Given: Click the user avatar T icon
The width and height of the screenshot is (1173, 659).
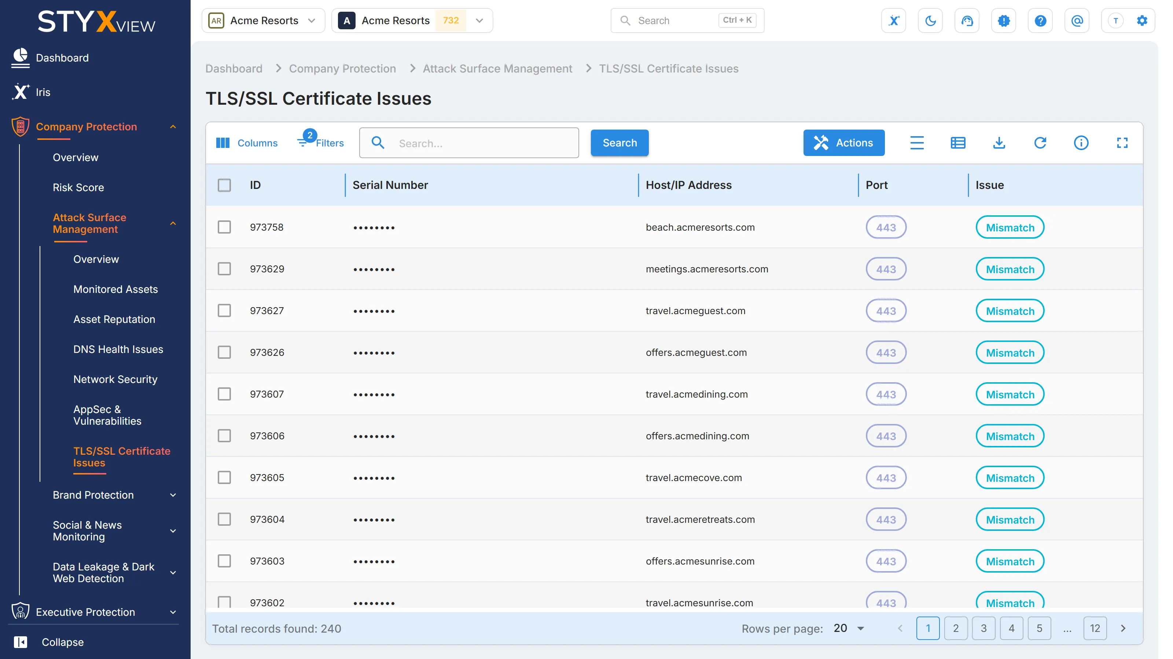Looking at the screenshot, I should [x=1115, y=21].
